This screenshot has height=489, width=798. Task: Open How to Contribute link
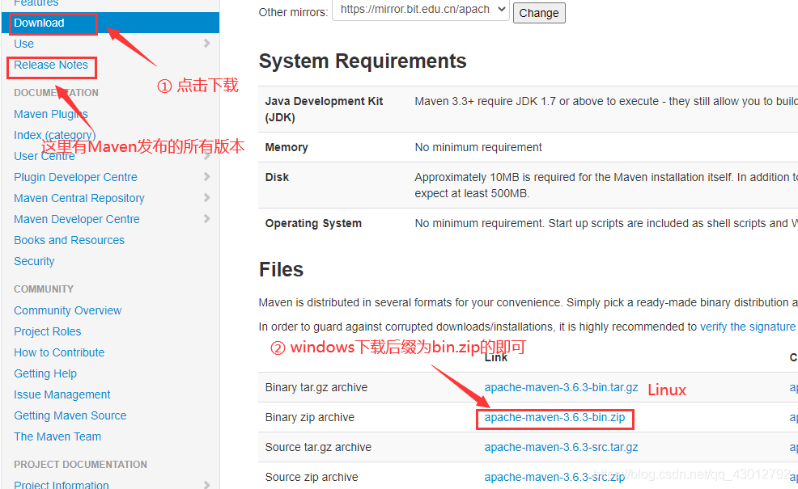pos(59,352)
